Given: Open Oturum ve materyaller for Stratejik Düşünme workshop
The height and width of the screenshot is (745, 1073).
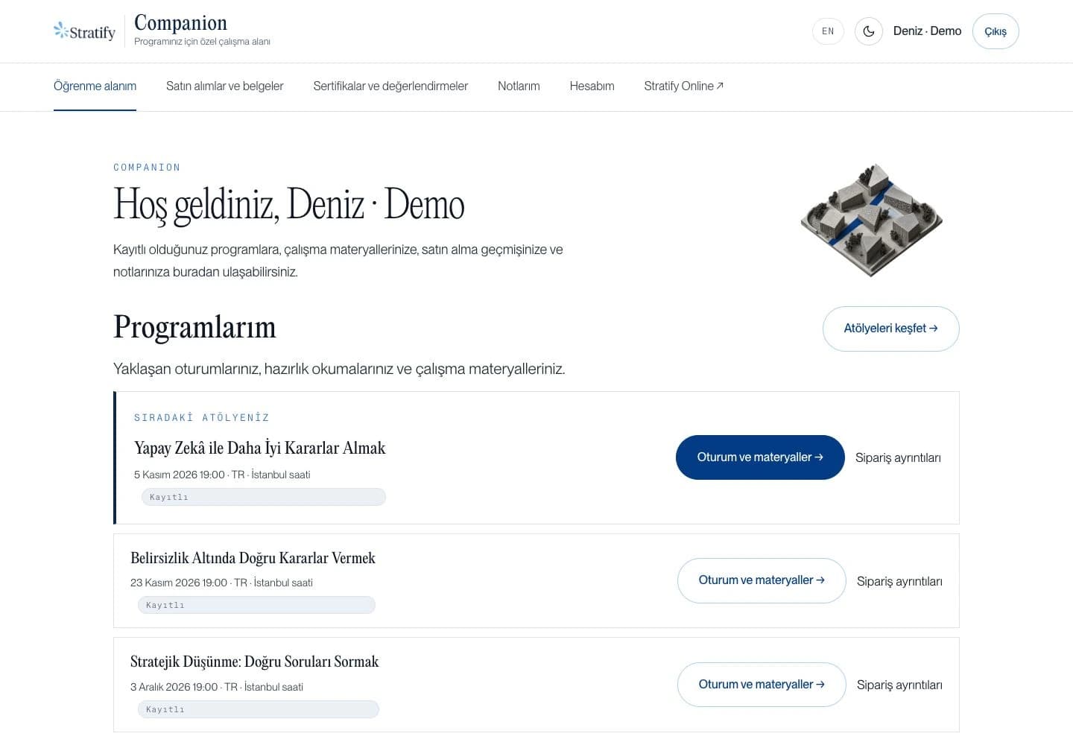Looking at the screenshot, I should (x=762, y=685).
